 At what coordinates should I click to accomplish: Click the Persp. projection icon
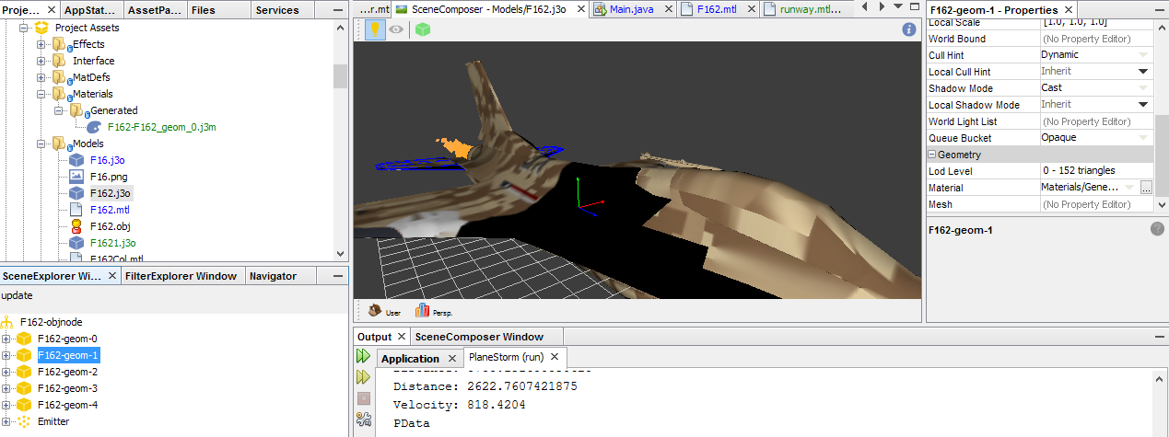click(x=423, y=311)
